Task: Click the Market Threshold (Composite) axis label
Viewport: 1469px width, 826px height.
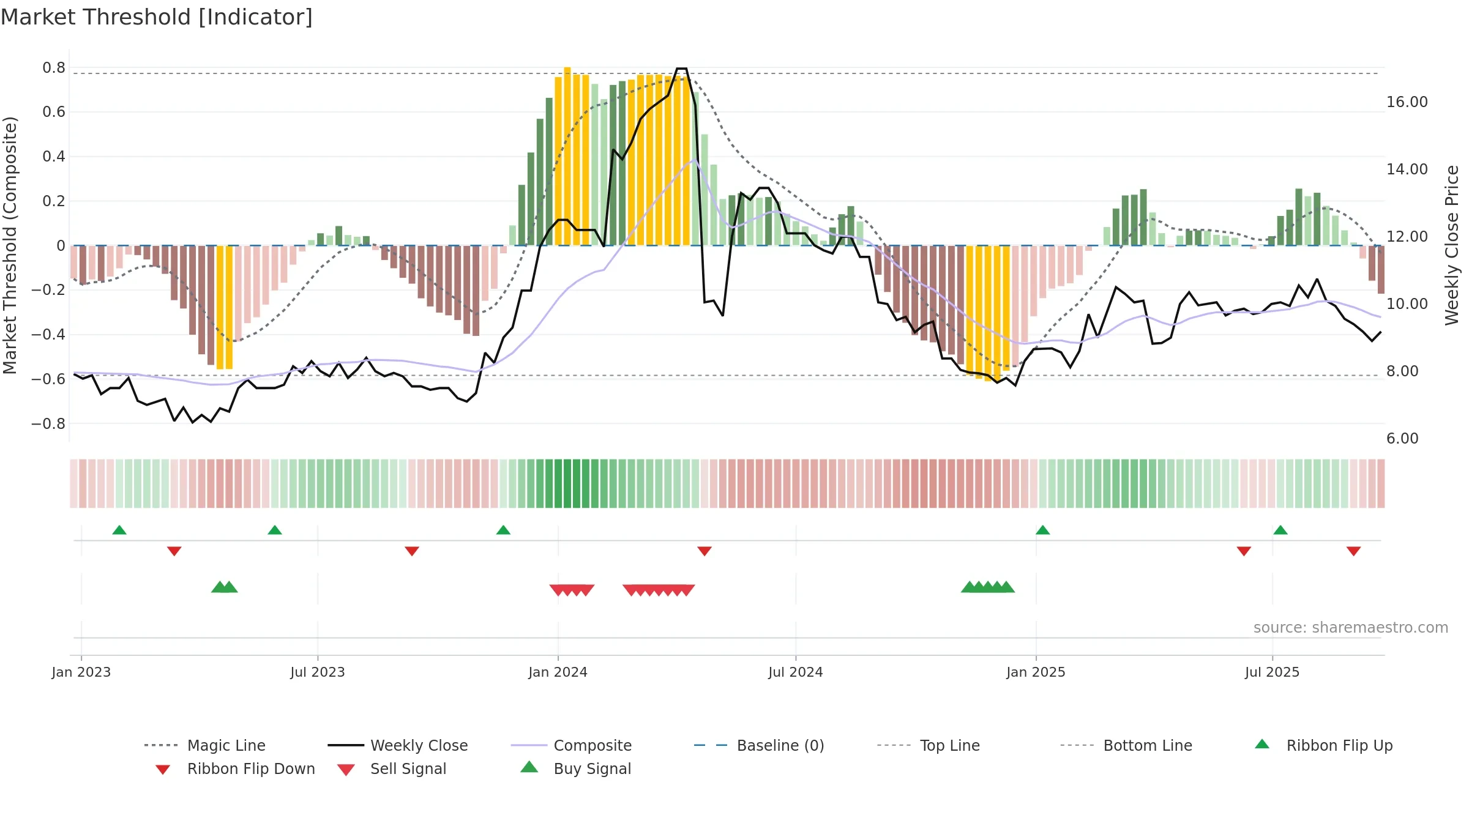Action: click(x=10, y=245)
